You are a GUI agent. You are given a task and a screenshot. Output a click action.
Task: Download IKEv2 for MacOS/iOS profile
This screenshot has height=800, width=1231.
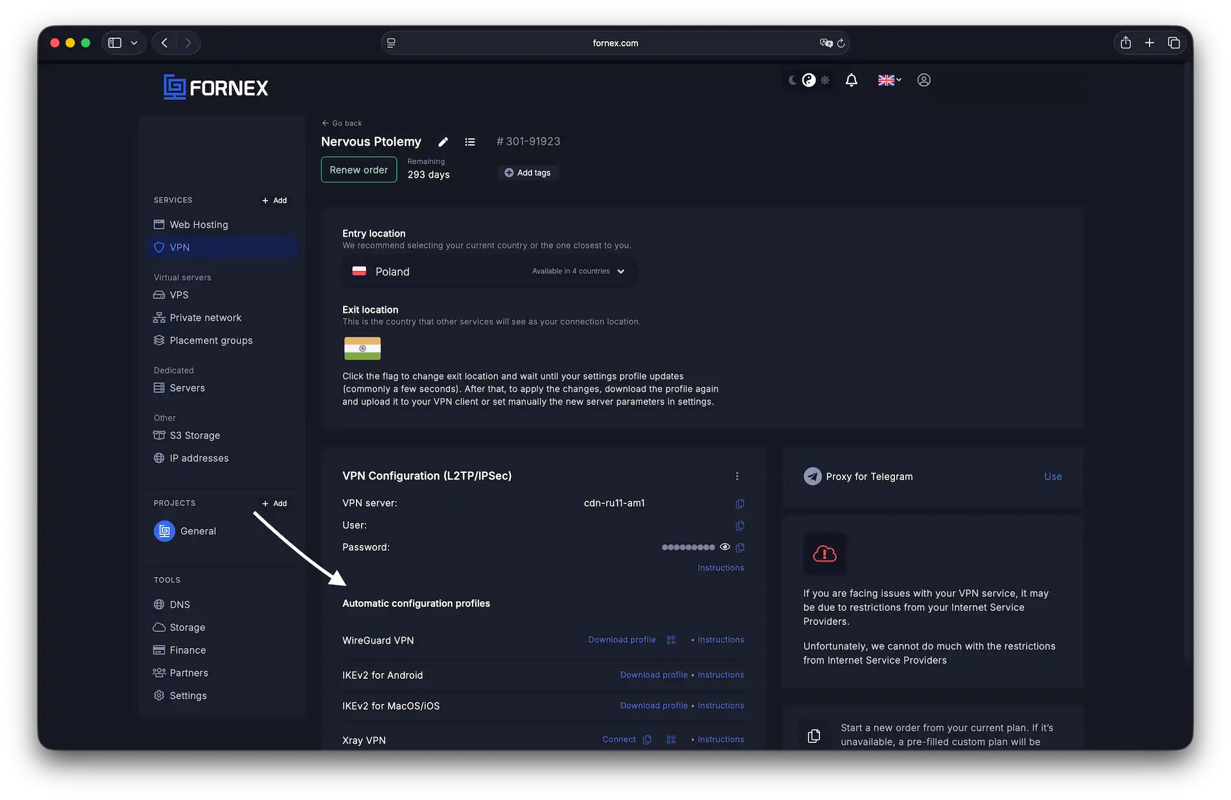click(654, 706)
